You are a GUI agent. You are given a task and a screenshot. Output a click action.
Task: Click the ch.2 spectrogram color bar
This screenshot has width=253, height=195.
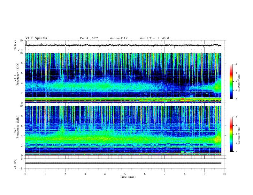pos(231,134)
